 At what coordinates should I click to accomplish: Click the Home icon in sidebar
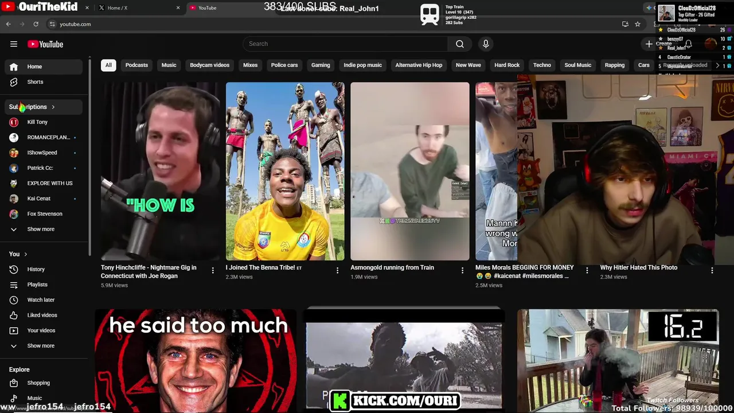click(14, 67)
